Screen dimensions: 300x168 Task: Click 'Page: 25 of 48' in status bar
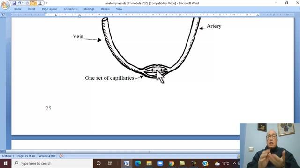click(26, 156)
